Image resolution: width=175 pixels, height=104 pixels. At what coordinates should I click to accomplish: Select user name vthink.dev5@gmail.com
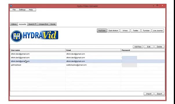click(20, 57)
